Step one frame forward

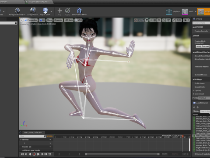pos(42,154)
